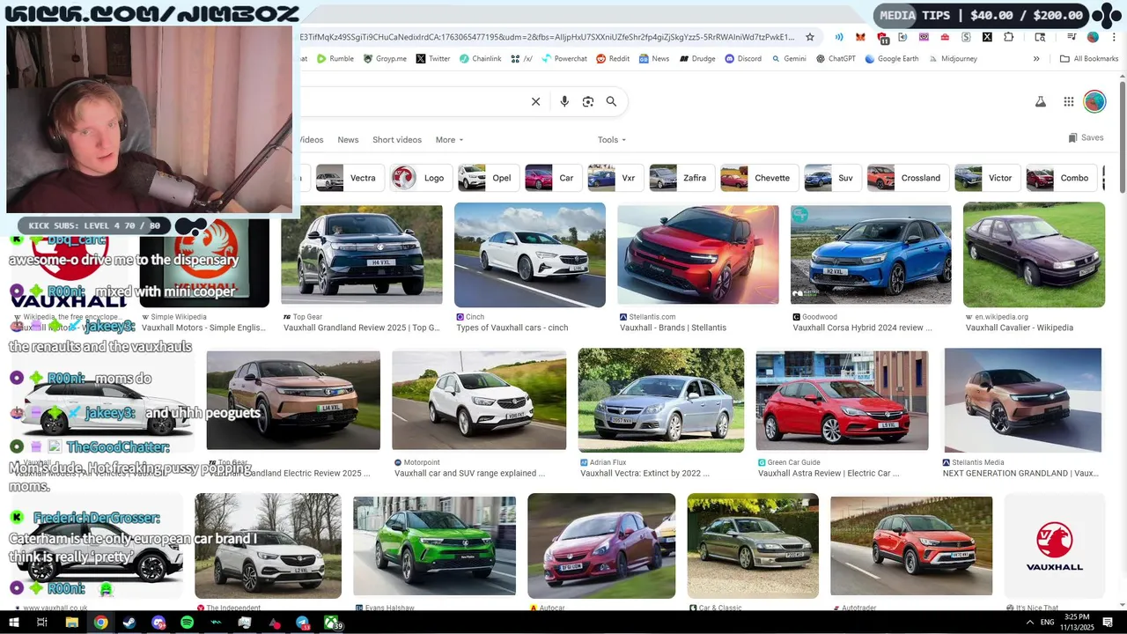Switch to the Short videos tab
The height and width of the screenshot is (634, 1127).
tap(397, 139)
